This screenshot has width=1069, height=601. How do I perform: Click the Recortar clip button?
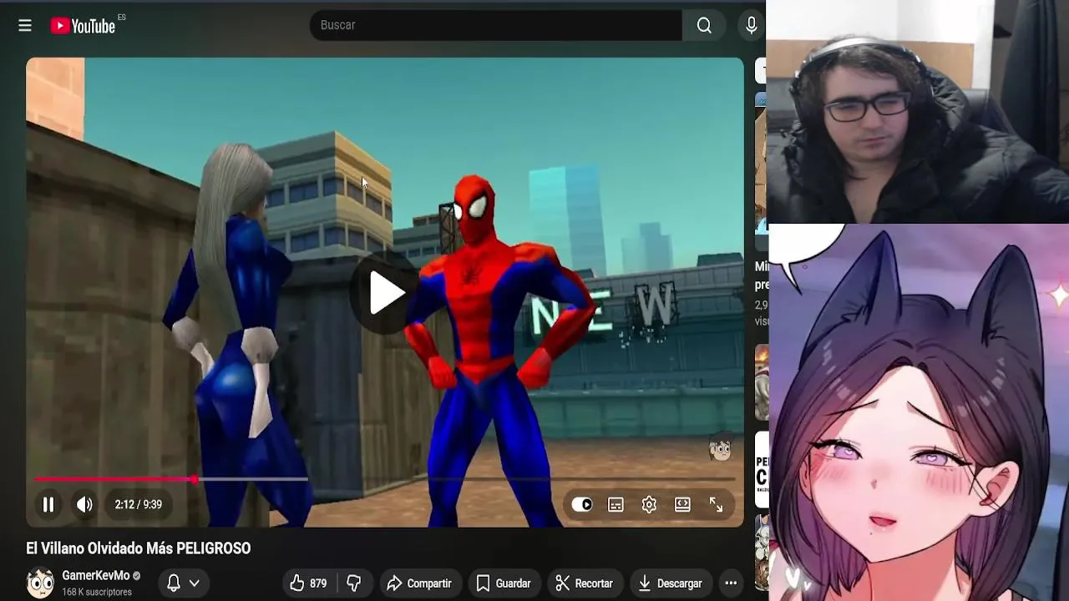(x=585, y=583)
